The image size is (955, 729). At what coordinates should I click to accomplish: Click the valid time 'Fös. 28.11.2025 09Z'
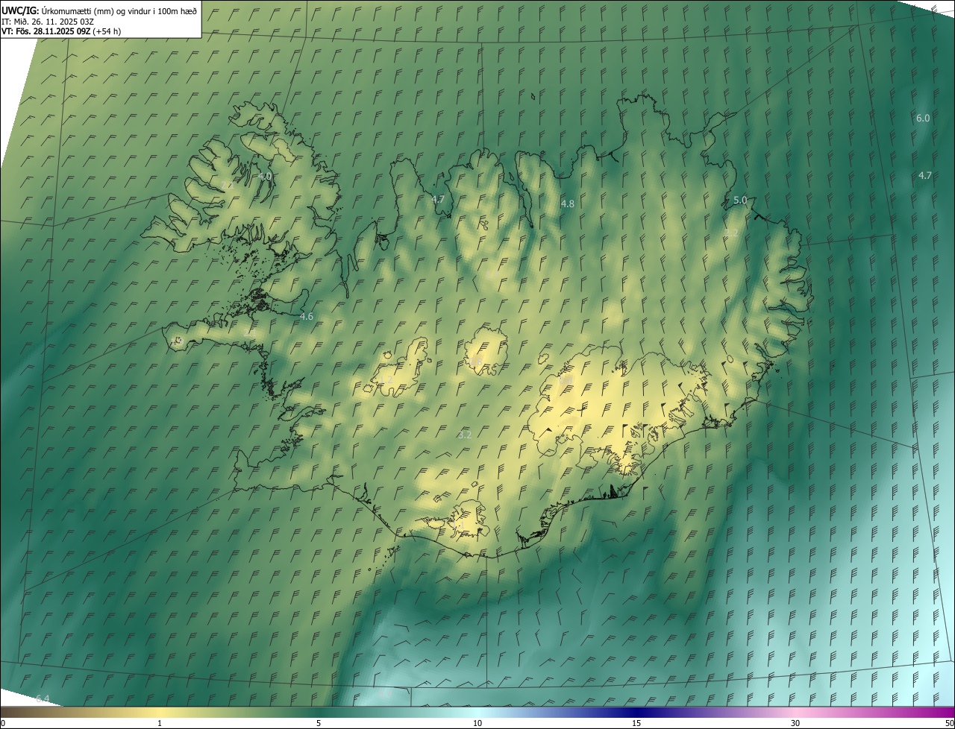click(53, 31)
